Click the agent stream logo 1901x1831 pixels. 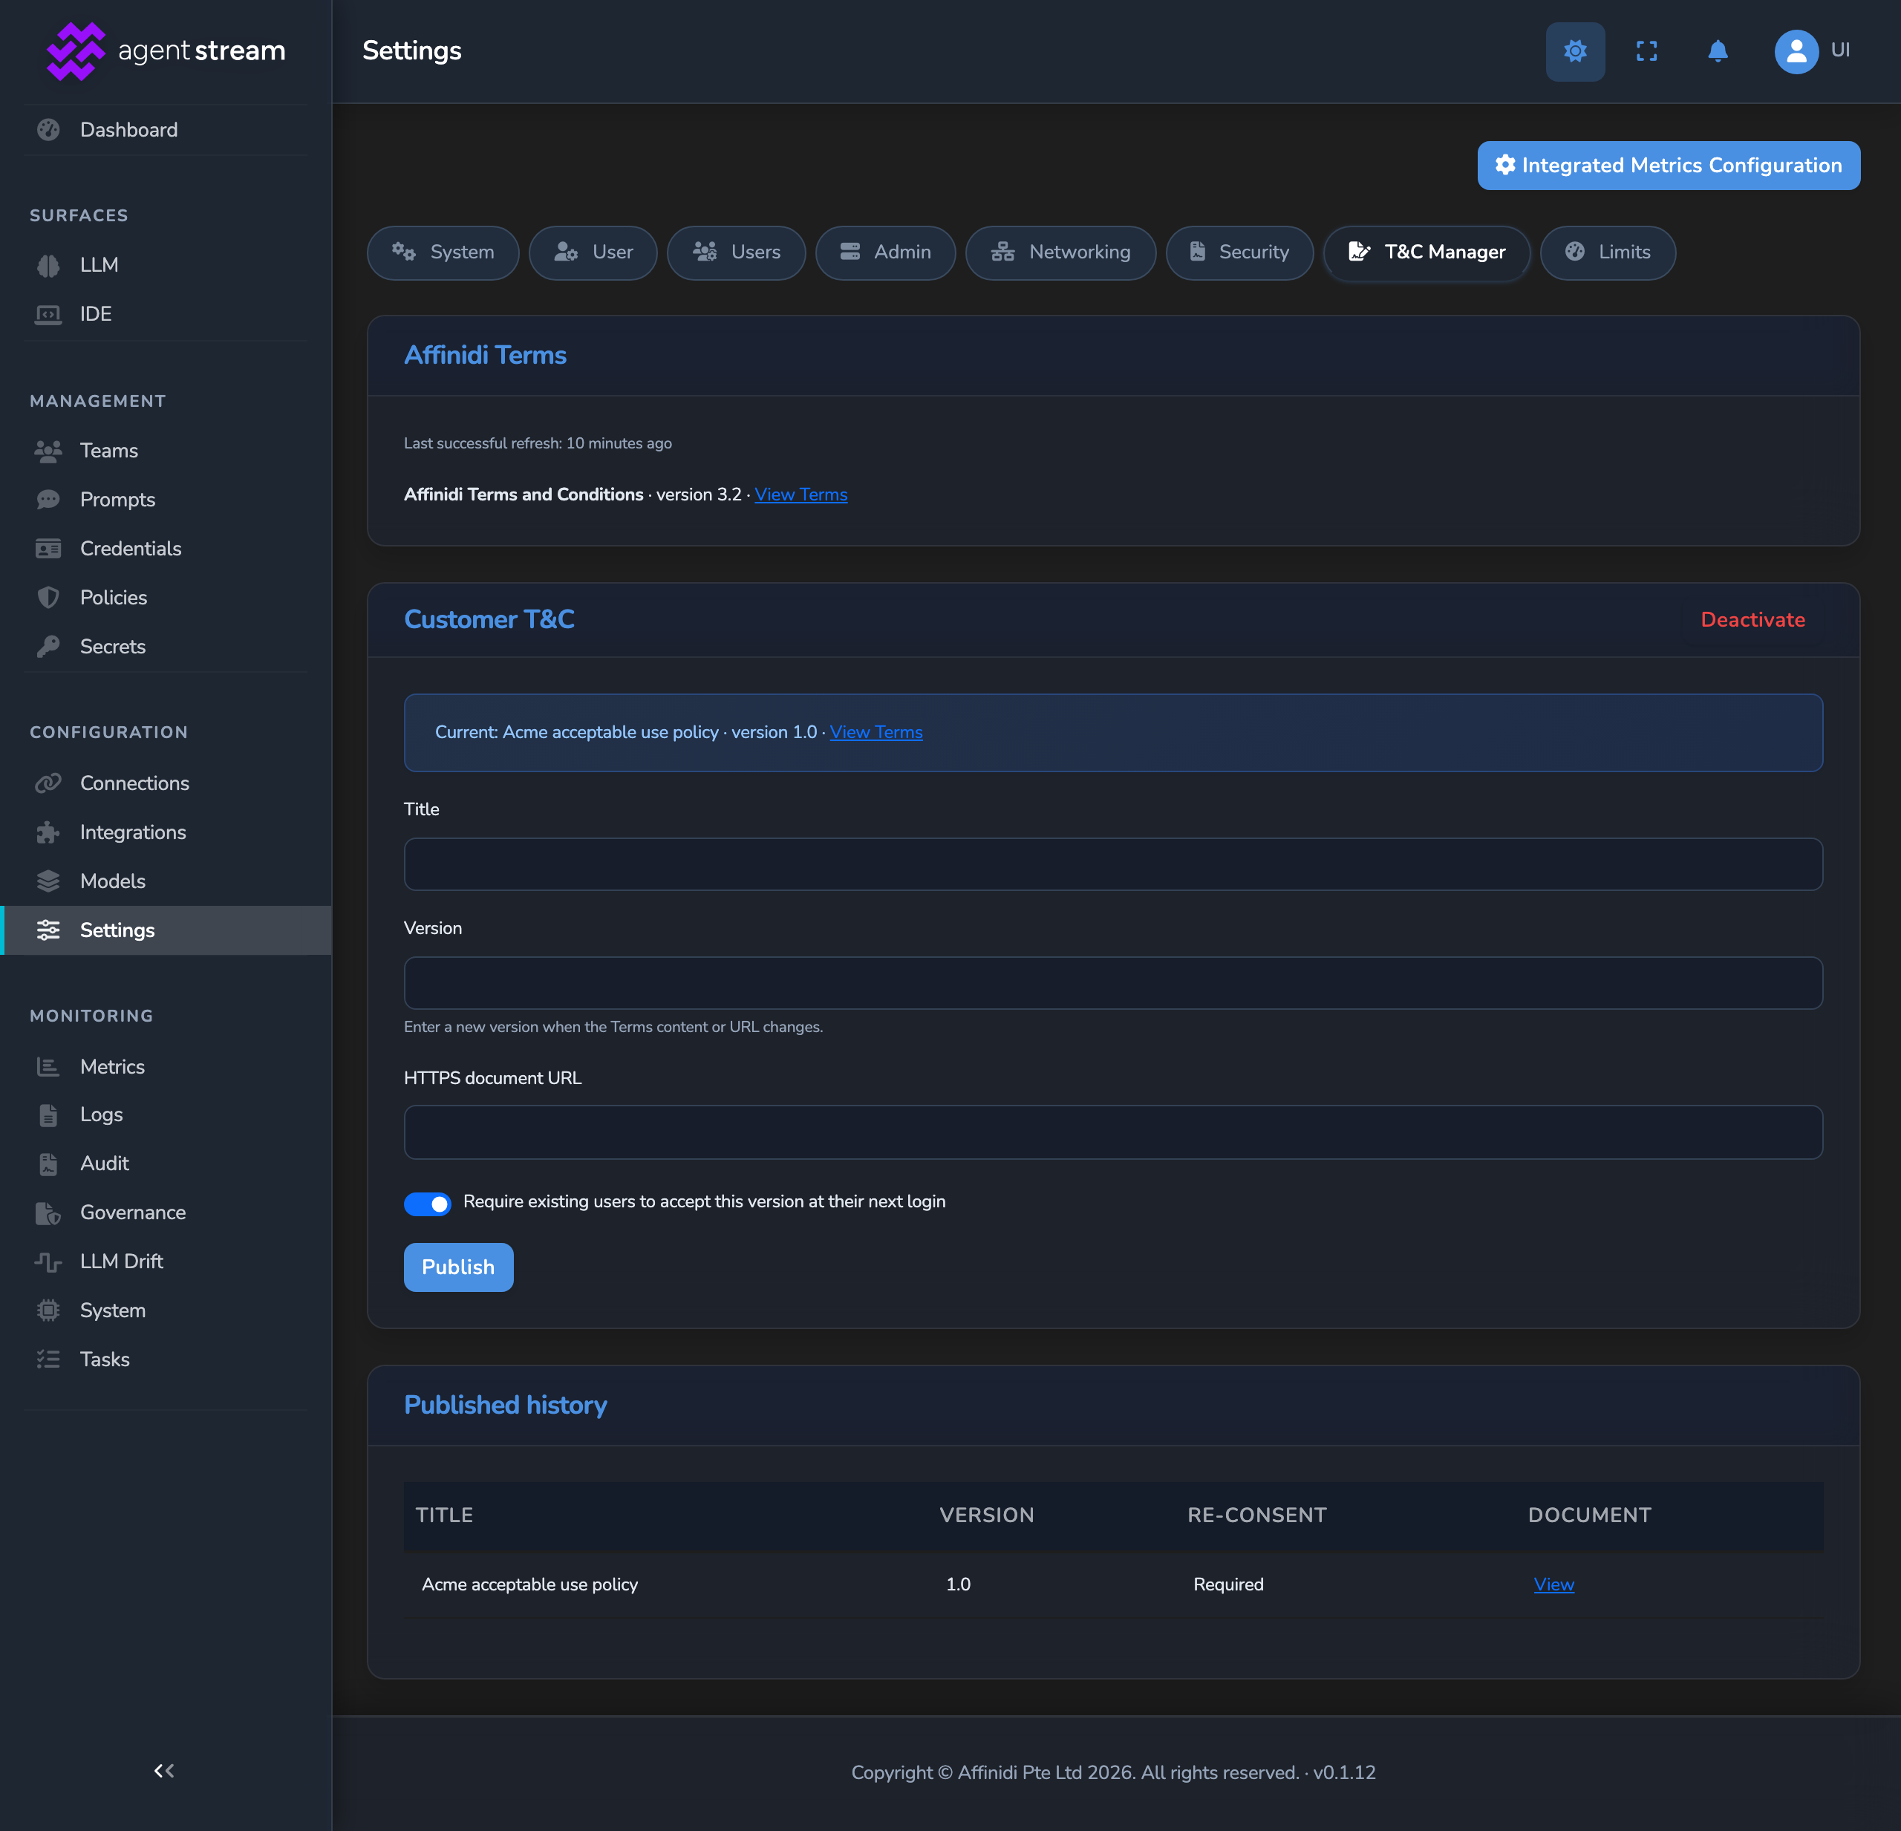(x=166, y=50)
